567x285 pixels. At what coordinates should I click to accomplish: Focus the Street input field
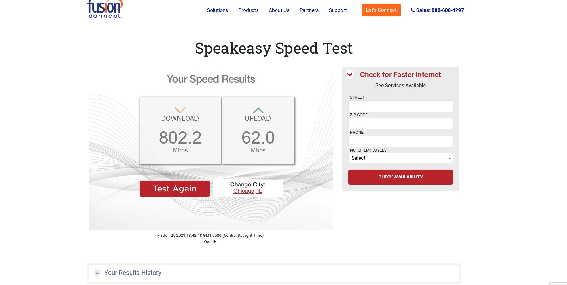[x=400, y=106]
